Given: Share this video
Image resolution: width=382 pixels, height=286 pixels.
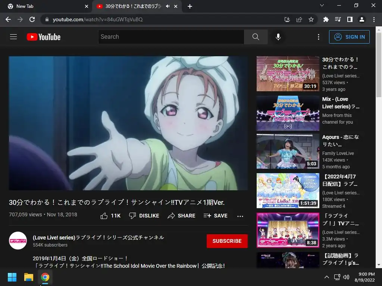Looking at the screenshot, I should click(x=182, y=216).
